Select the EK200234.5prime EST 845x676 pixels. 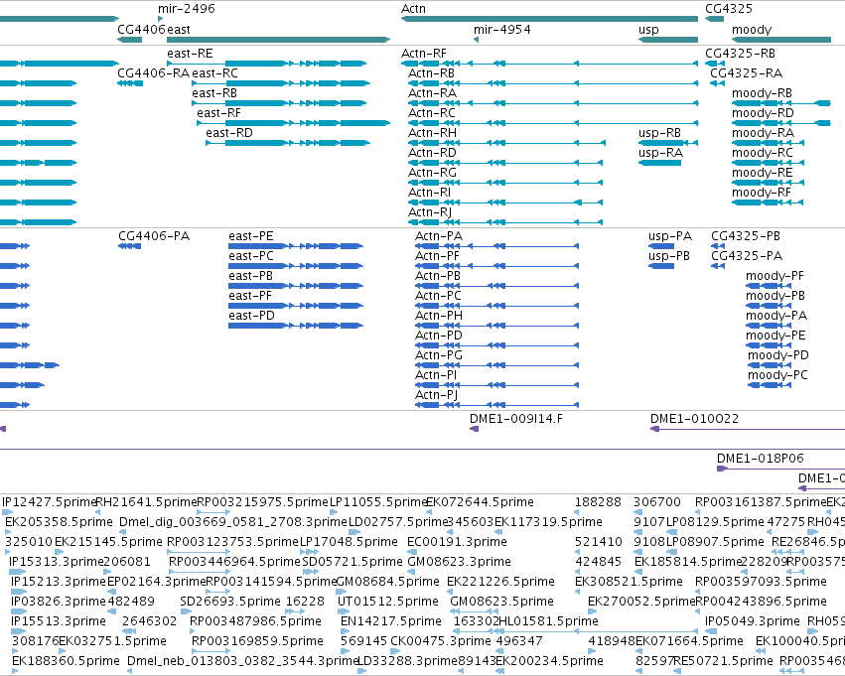click(500, 671)
